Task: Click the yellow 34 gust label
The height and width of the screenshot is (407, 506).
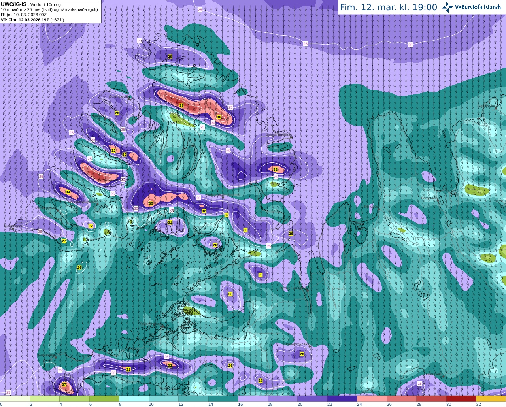Action: pyautogui.click(x=68, y=192)
